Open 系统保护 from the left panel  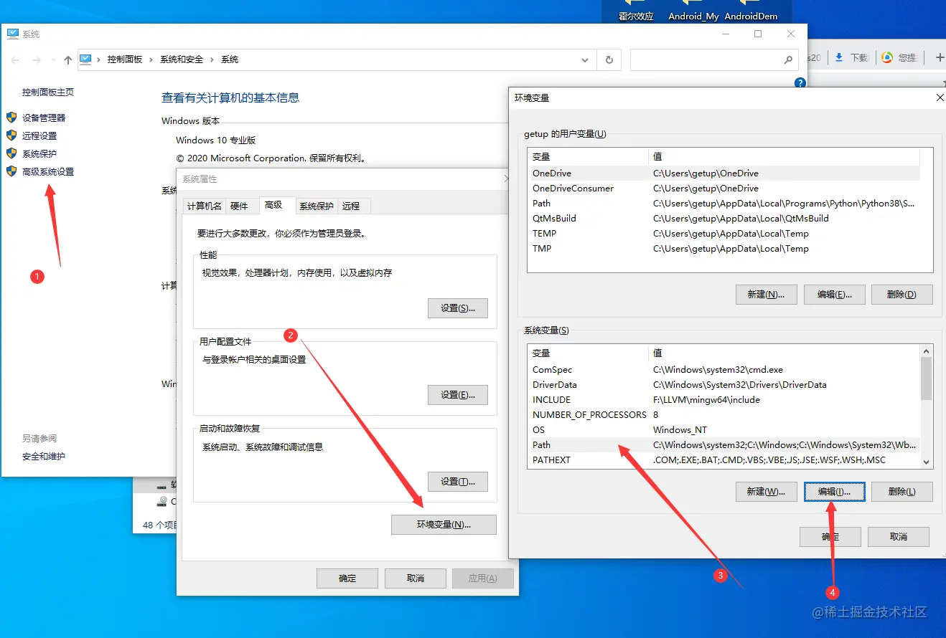pos(39,153)
